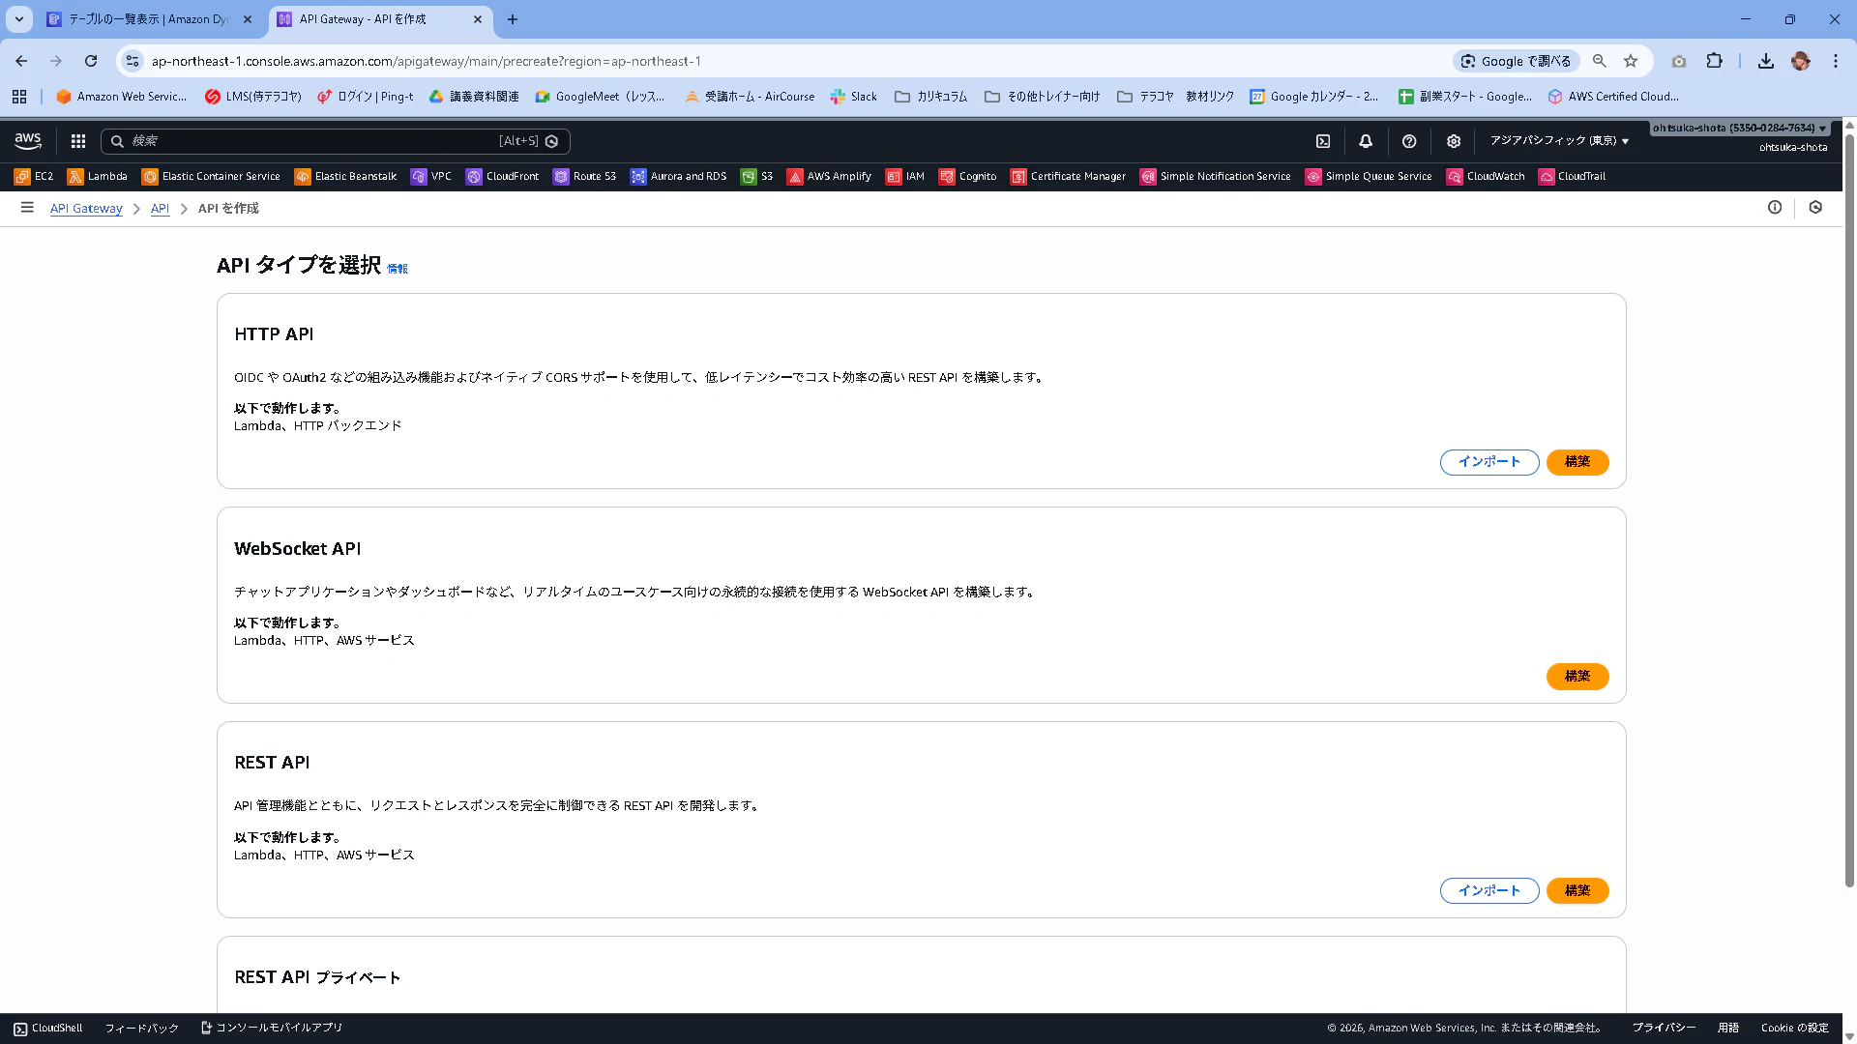Open the AWS services grid menu

click(78, 141)
